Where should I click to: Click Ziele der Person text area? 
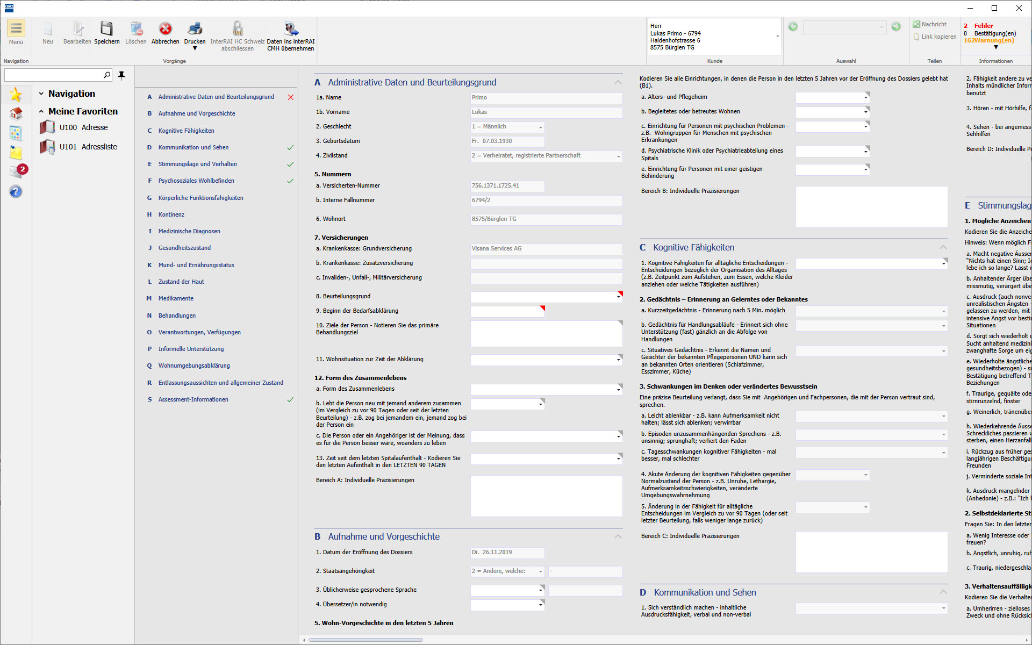point(546,334)
